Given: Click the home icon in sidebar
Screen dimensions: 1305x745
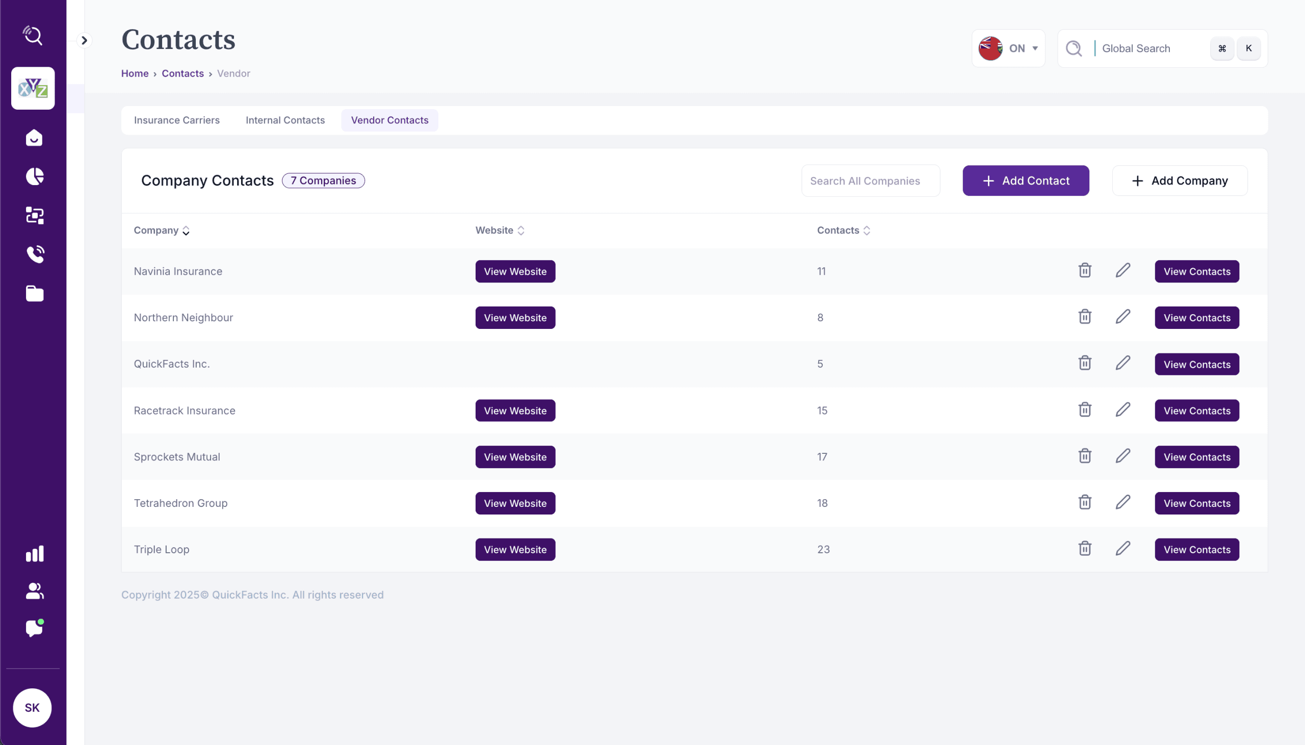Looking at the screenshot, I should (34, 138).
